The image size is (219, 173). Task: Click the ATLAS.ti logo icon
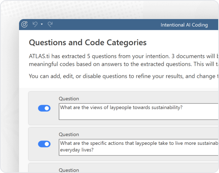coord(25,25)
